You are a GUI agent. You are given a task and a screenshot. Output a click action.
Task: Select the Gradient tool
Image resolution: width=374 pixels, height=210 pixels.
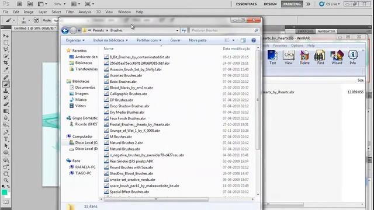point(6,111)
